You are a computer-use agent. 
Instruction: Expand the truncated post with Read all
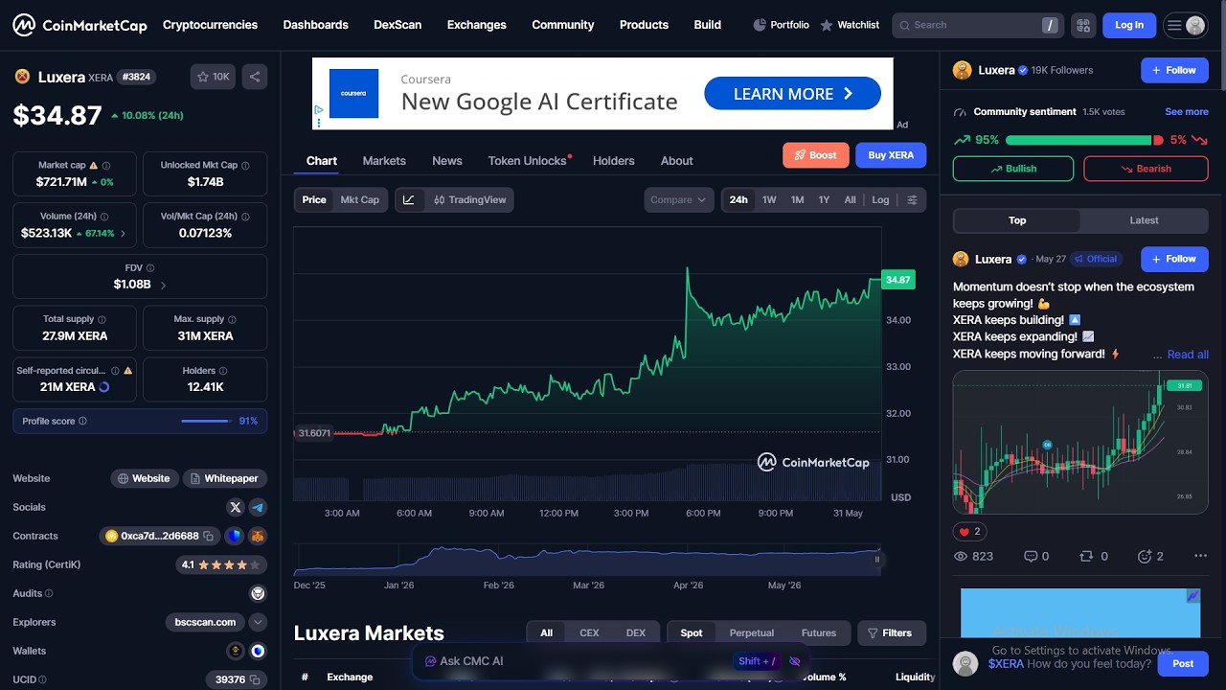(1188, 355)
